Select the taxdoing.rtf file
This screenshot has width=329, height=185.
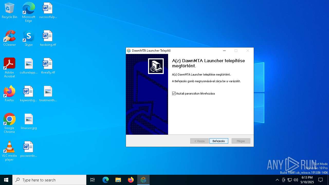click(48, 39)
